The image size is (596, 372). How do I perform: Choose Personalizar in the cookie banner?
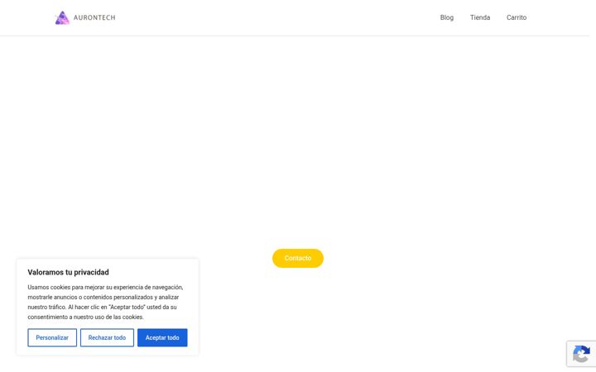click(x=52, y=337)
